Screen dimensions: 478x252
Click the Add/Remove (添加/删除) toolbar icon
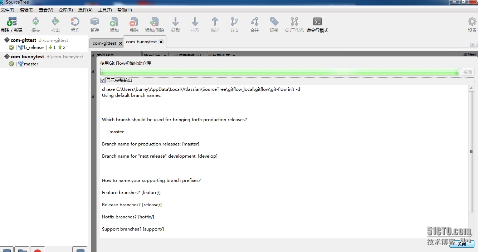click(x=155, y=22)
